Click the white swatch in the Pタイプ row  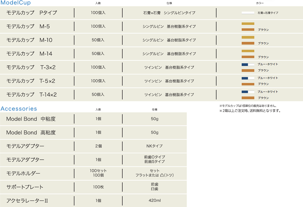[248, 13]
